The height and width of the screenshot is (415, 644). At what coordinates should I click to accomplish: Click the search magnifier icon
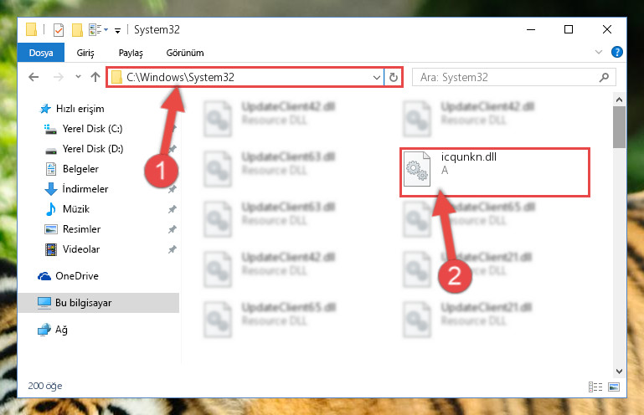[x=604, y=77]
